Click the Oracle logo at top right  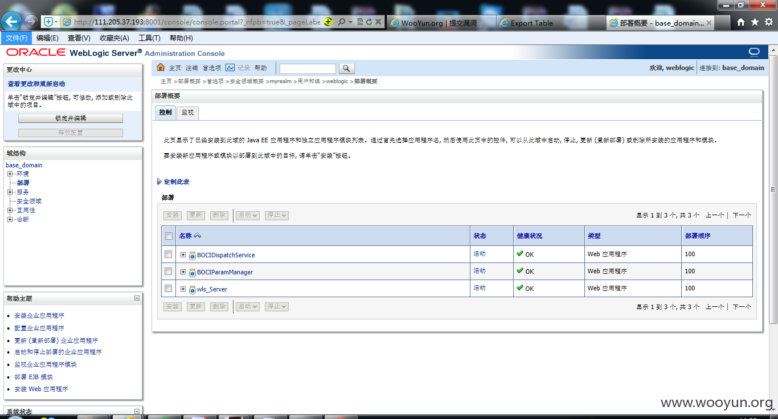(755, 52)
